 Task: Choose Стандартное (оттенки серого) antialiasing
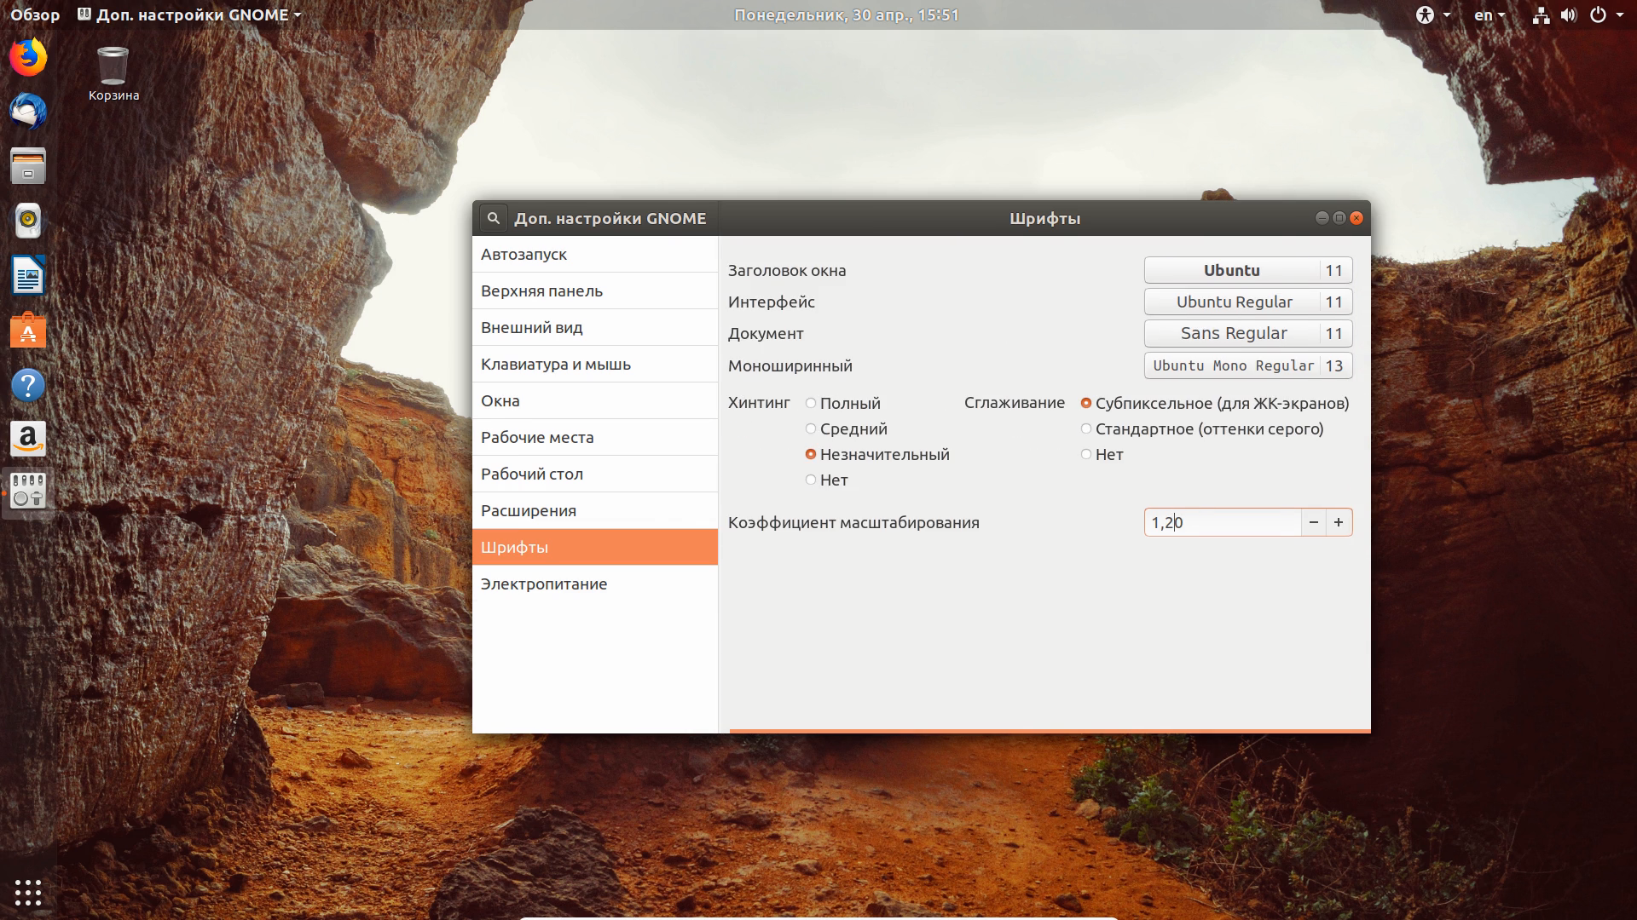coord(1202,428)
